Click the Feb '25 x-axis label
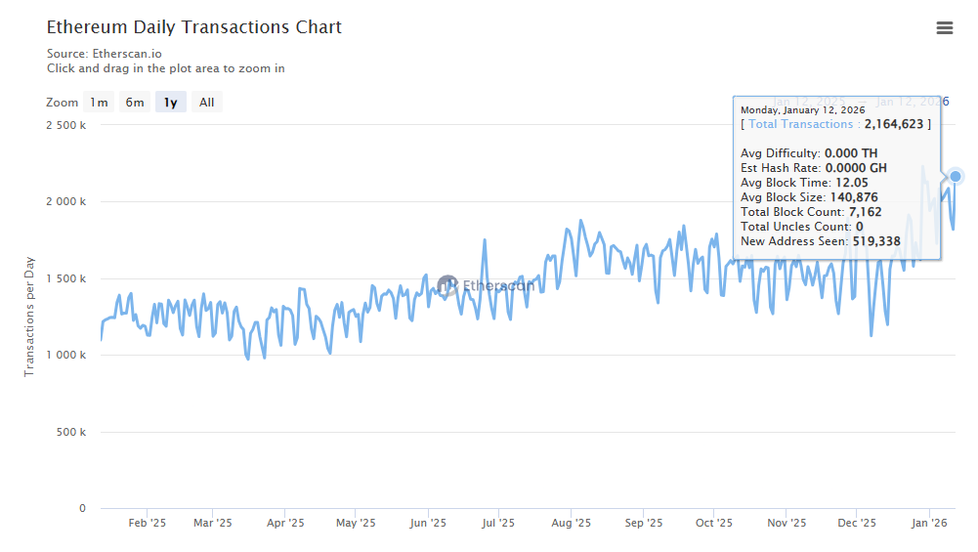 [x=148, y=524]
